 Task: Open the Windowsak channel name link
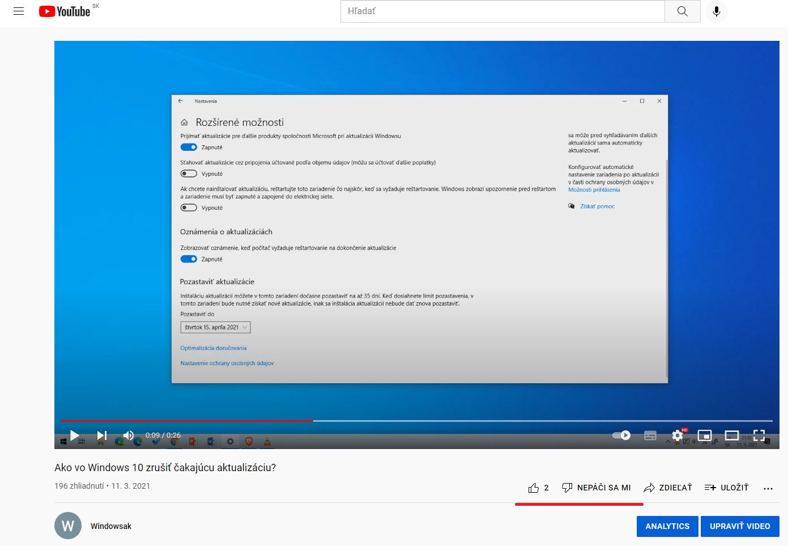click(111, 526)
